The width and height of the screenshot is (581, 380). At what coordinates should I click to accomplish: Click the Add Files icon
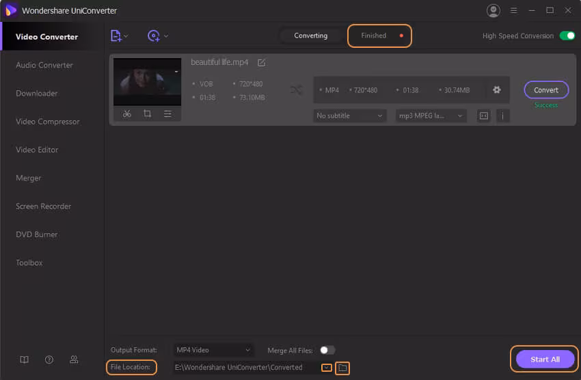click(x=116, y=36)
